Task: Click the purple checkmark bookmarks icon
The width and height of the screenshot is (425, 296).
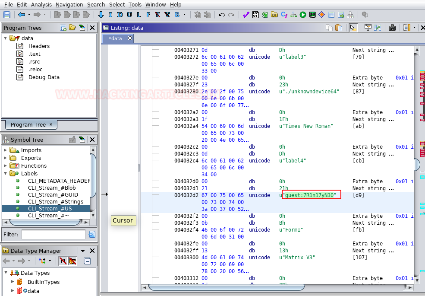Action: pyautogui.click(x=246, y=15)
